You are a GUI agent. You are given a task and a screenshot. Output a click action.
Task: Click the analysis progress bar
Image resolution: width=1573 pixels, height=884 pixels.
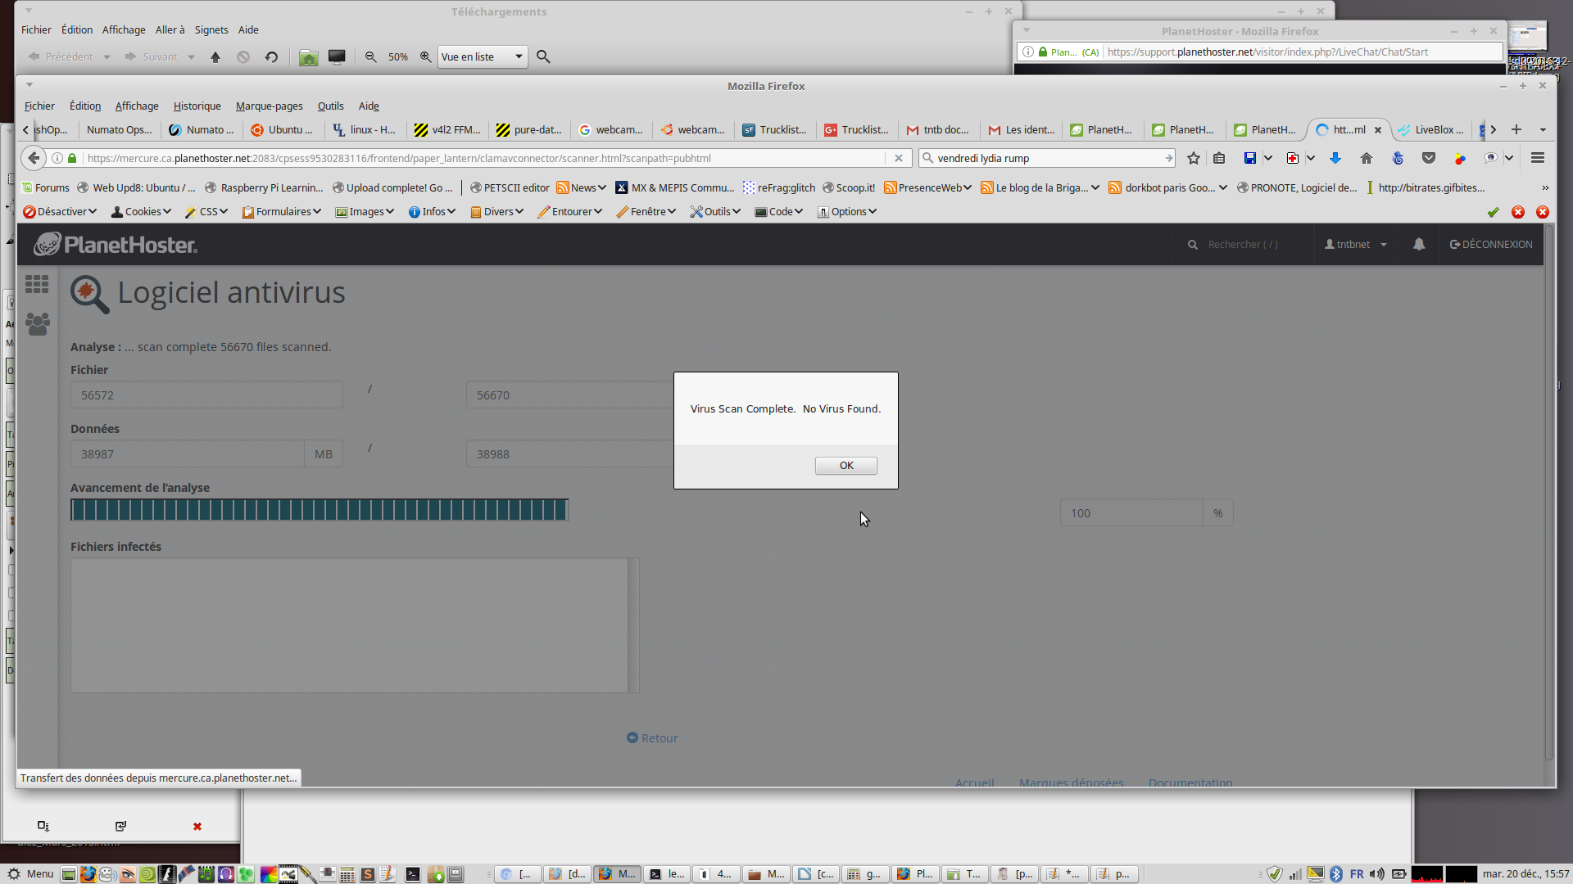click(x=319, y=510)
